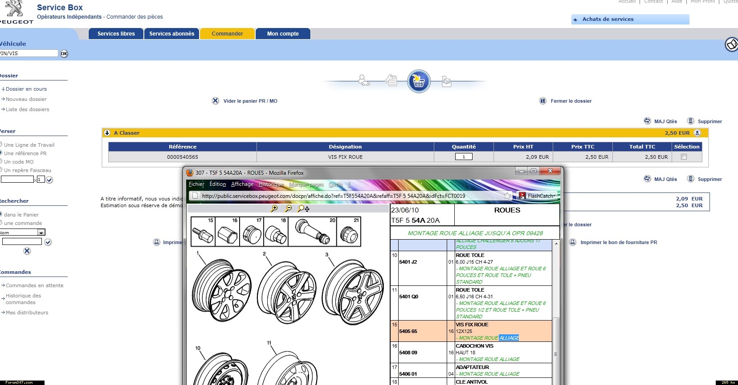
Task: Open the Liste des dossiers link
Action: tap(27, 109)
